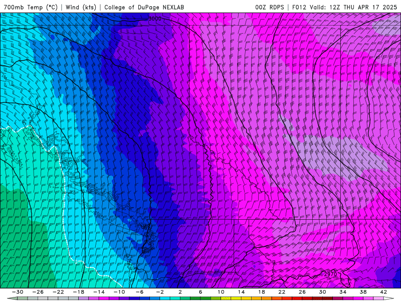Click the "-18" color scale label
This screenshot has width=401, height=301.
(x=79, y=292)
